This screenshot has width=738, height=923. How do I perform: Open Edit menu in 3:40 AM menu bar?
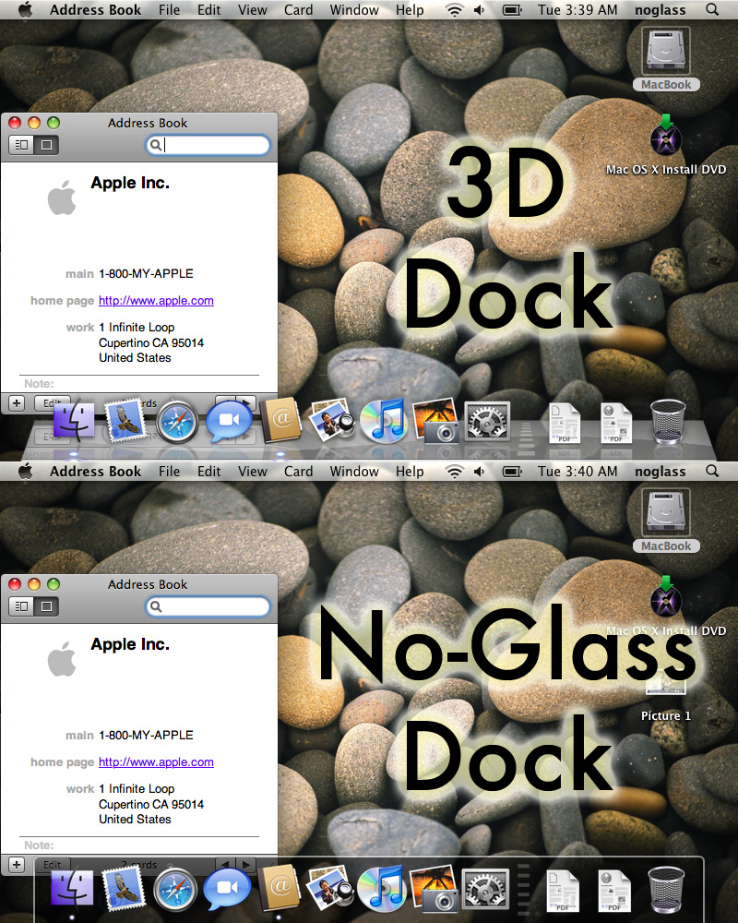click(208, 472)
